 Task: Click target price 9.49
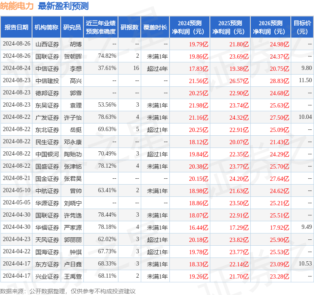point(306,227)
